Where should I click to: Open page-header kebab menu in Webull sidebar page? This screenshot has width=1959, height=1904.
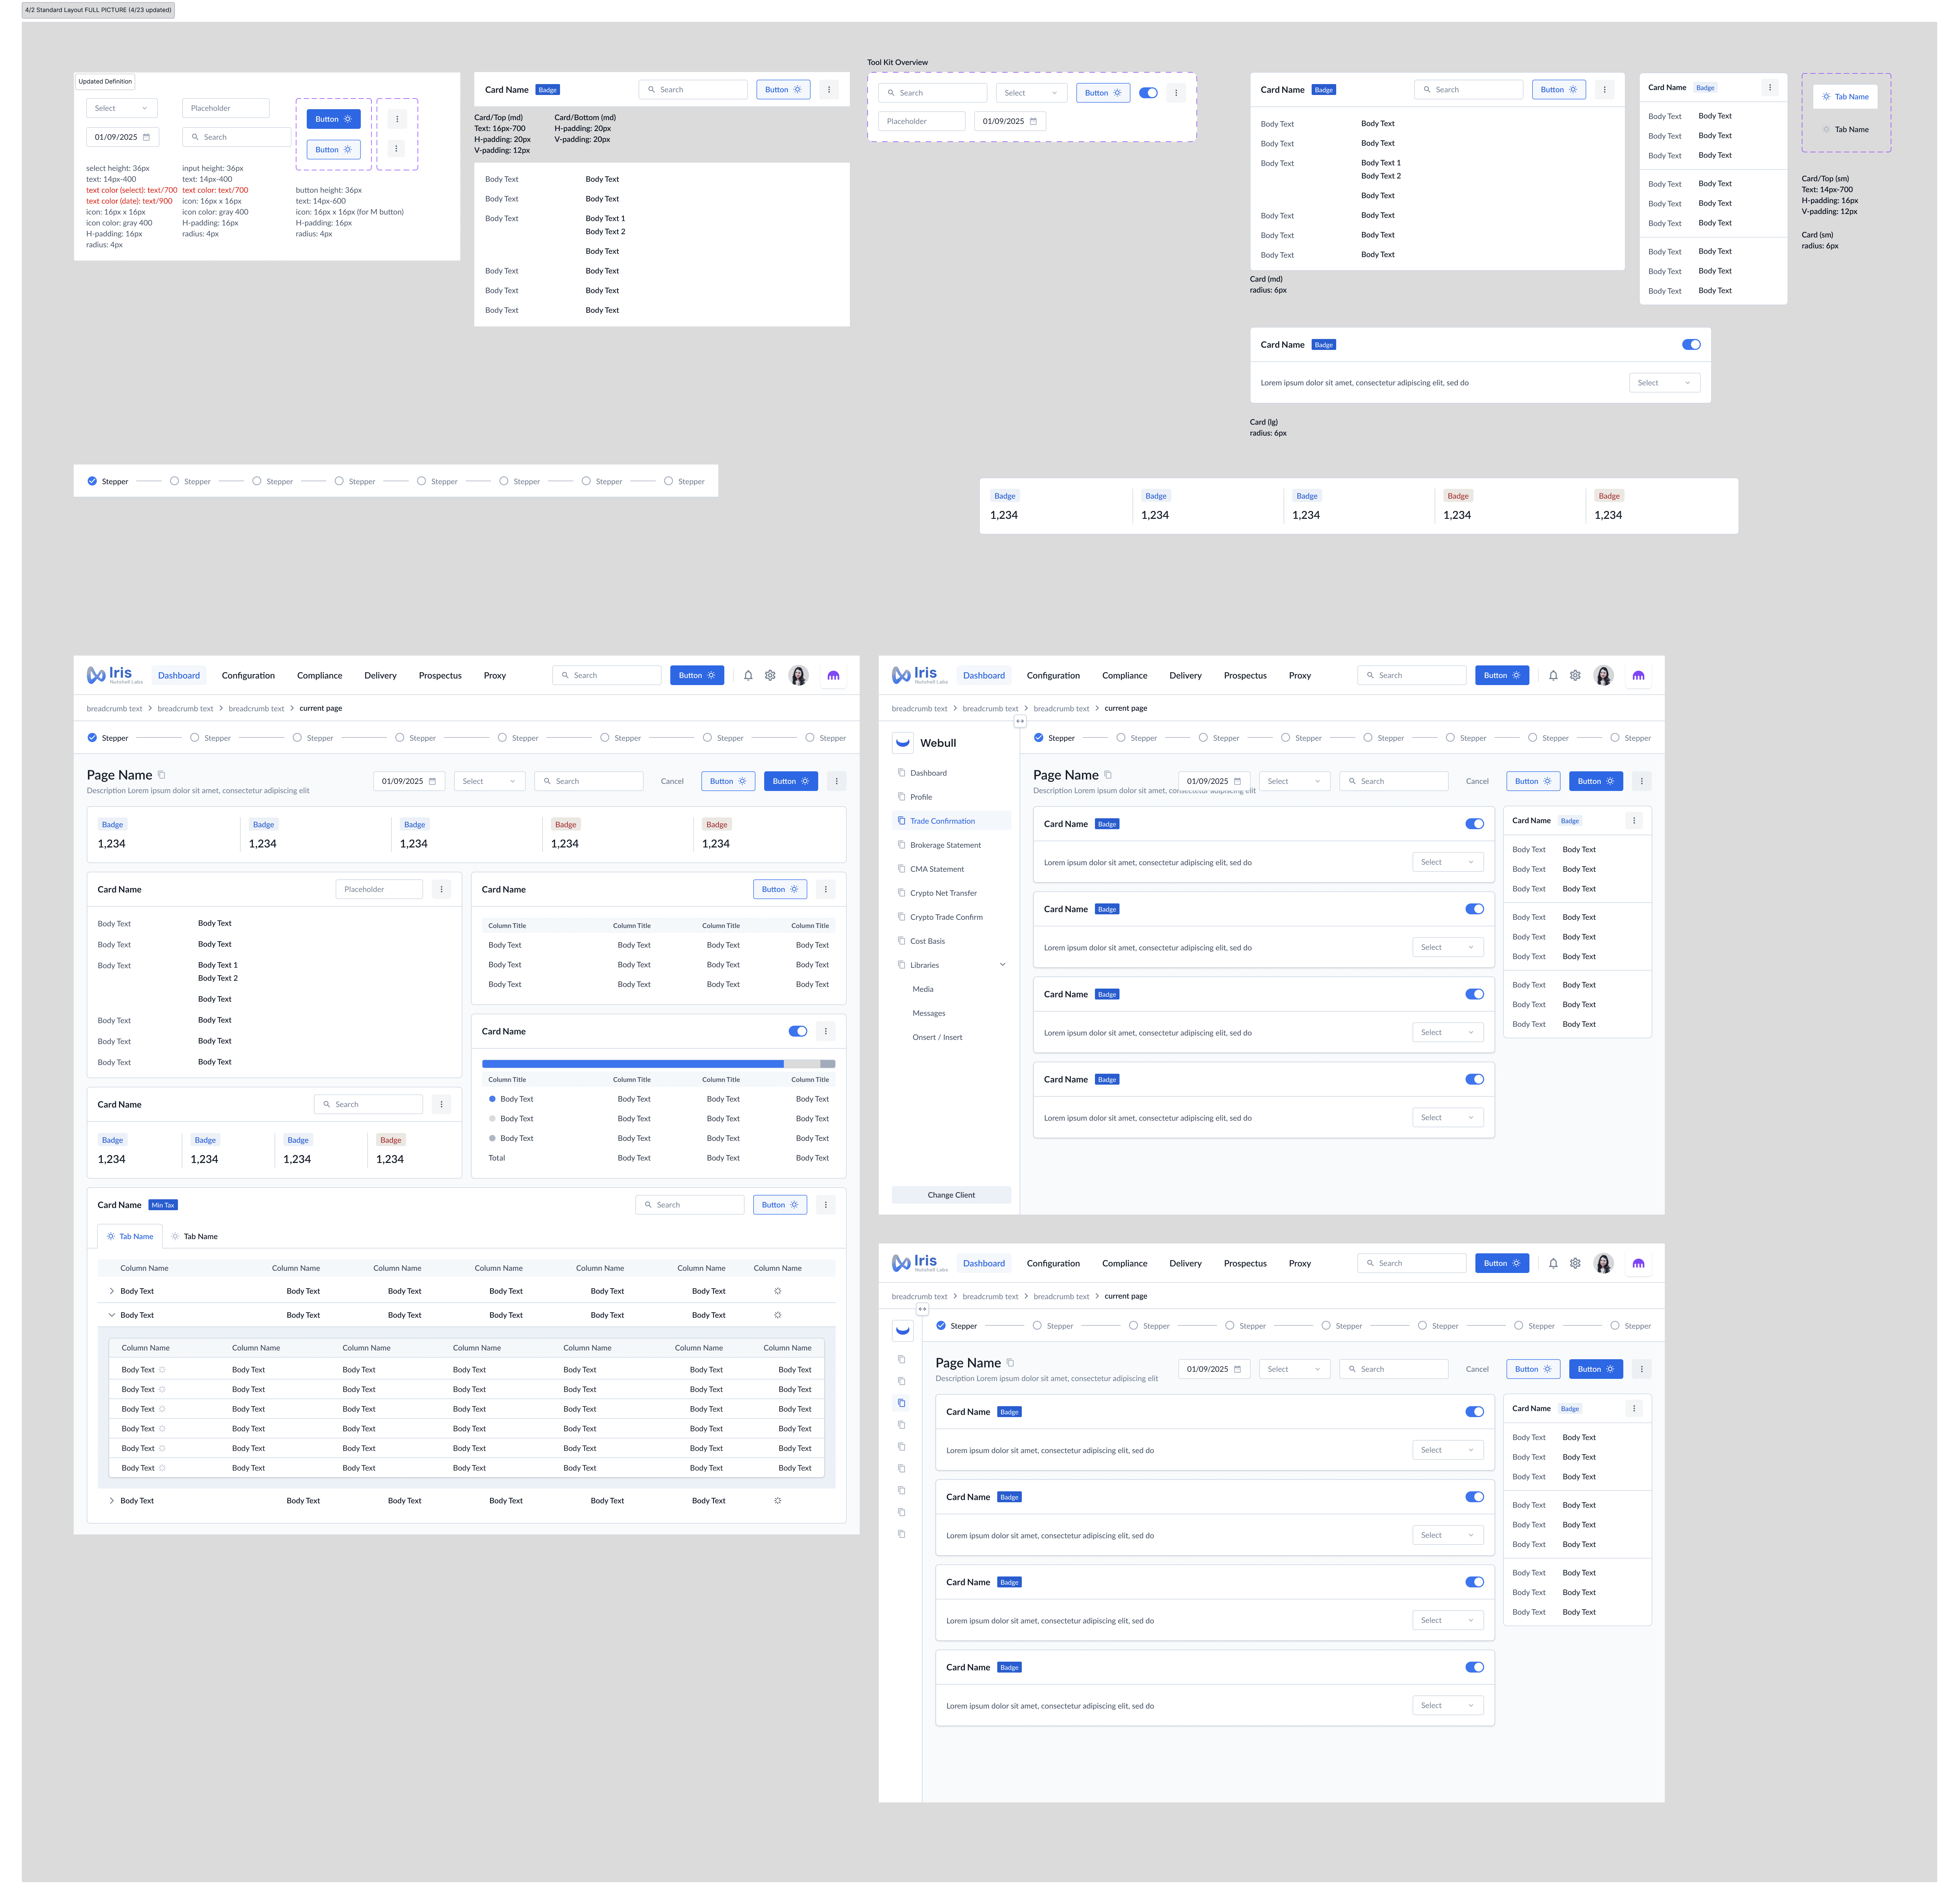coord(1642,781)
